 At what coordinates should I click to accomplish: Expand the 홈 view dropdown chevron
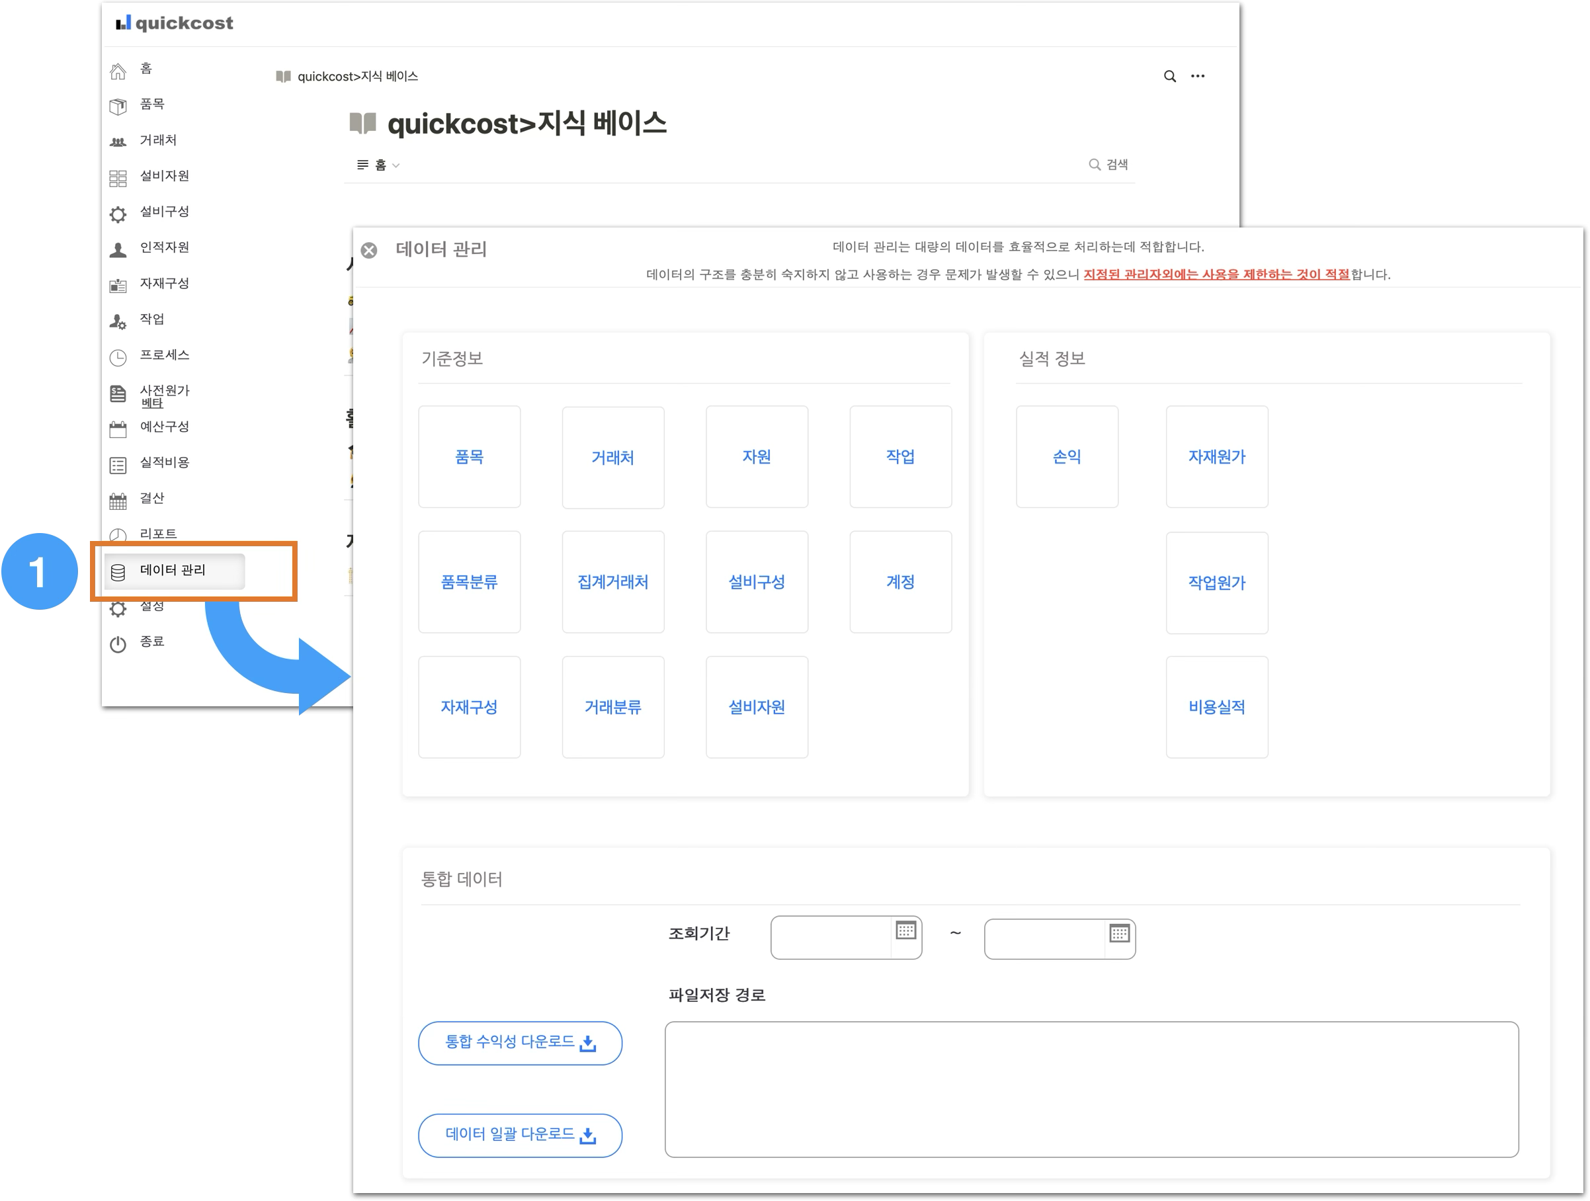point(396,166)
